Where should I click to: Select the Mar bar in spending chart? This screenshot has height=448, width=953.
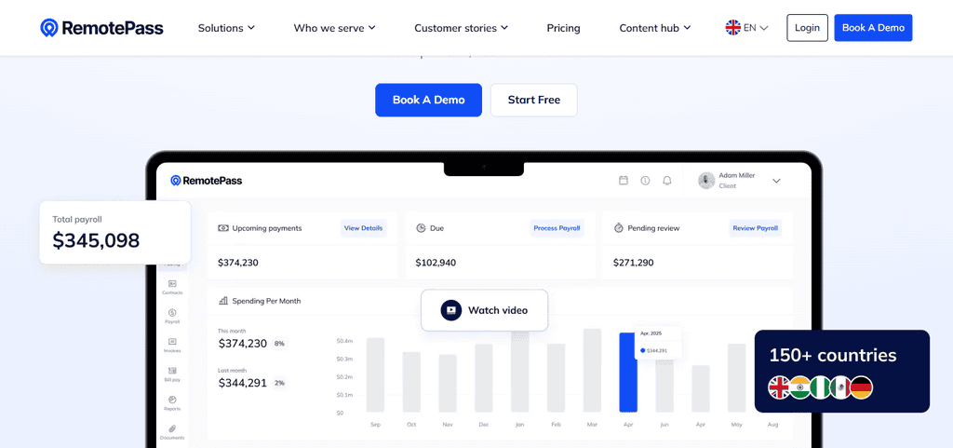(592, 371)
